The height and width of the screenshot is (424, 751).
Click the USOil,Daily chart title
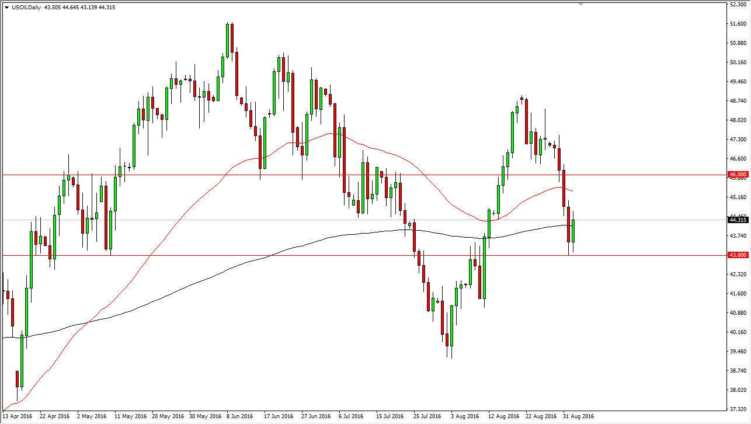(x=26, y=8)
